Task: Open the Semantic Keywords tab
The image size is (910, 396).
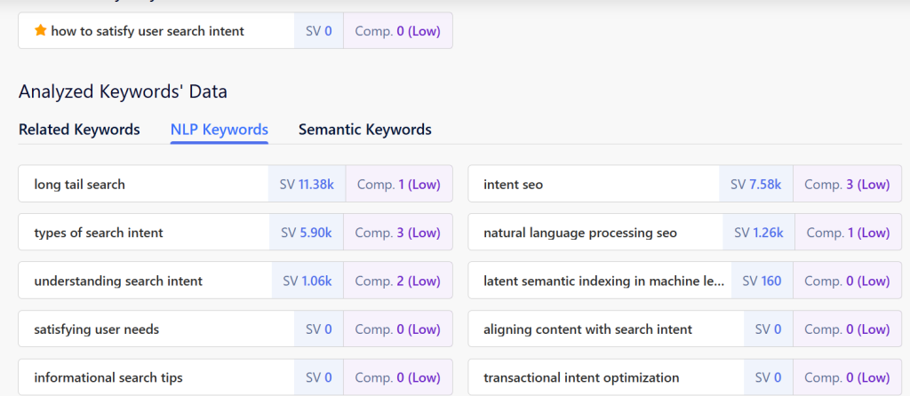Action: coord(364,130)
